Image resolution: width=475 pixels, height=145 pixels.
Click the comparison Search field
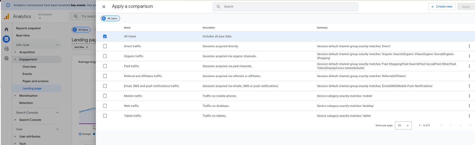pyautogui.click(x=285, y=7)
